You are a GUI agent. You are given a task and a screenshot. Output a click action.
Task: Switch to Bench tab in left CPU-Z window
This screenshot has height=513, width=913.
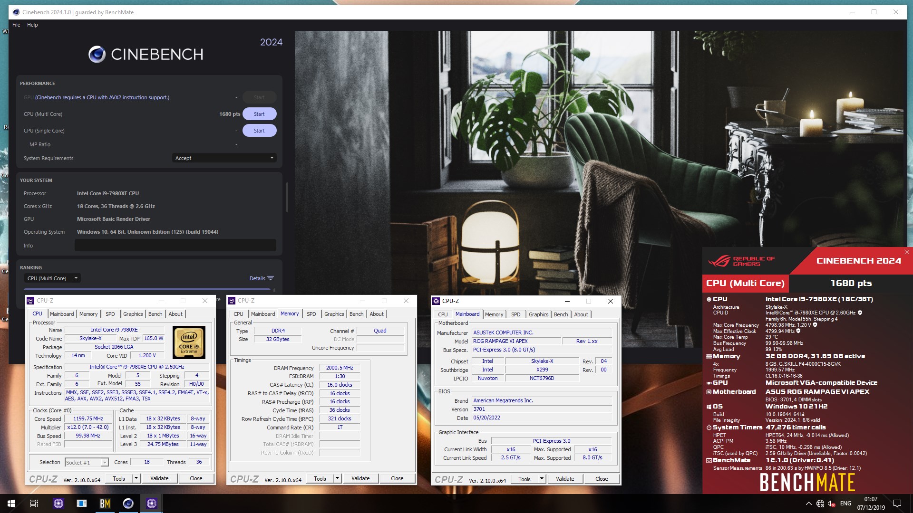(x=155, y=314)
